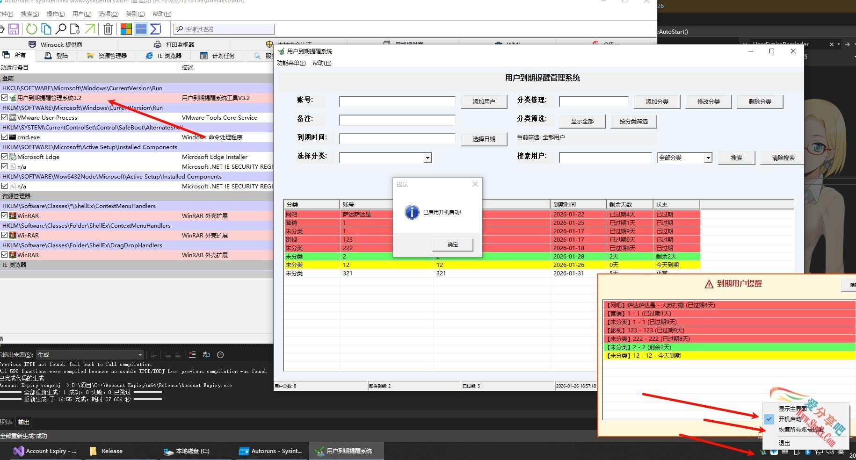Image resolution: width=856 pixels, height=460 pixels.
Task: Click the green Jump-to-entry arrow icon
Action: click(x=89, y=29)
